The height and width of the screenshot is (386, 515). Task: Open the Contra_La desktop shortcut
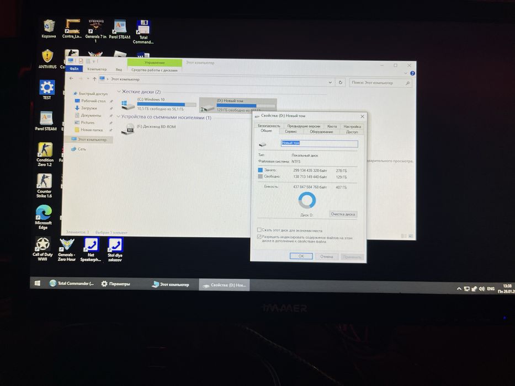click(x=72, y=29)
